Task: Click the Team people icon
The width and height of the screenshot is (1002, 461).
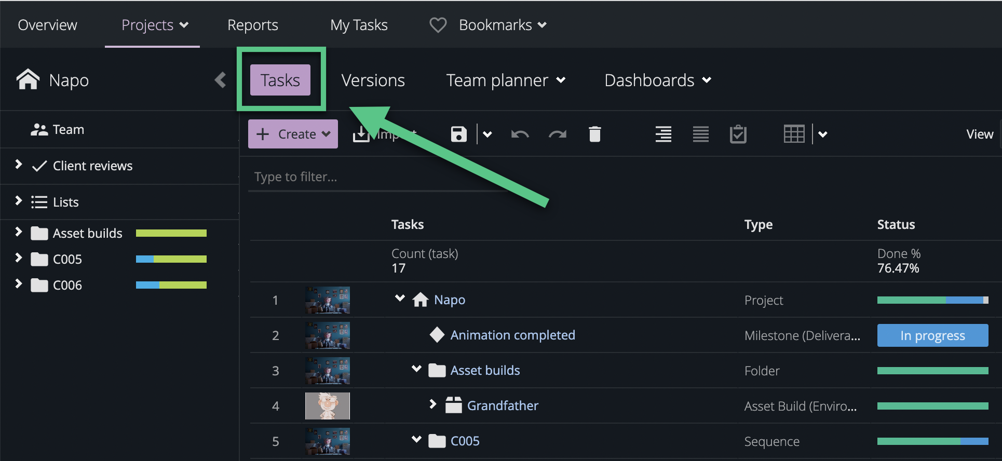Action: pyautogui.click(x=39, y=129)
